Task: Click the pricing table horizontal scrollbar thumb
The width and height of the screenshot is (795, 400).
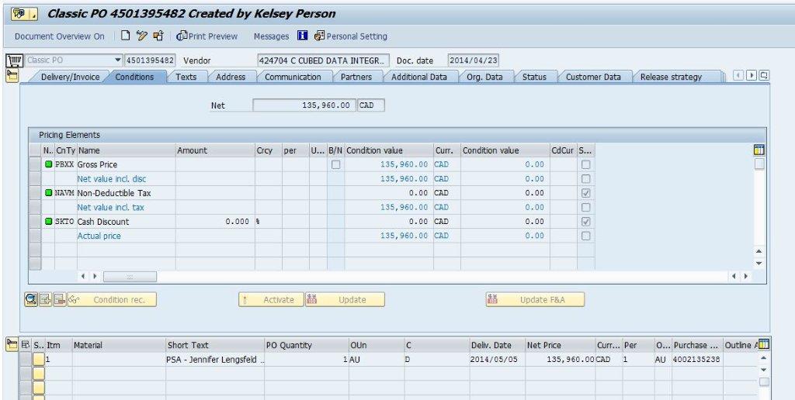Action: (x=130, y=277)
